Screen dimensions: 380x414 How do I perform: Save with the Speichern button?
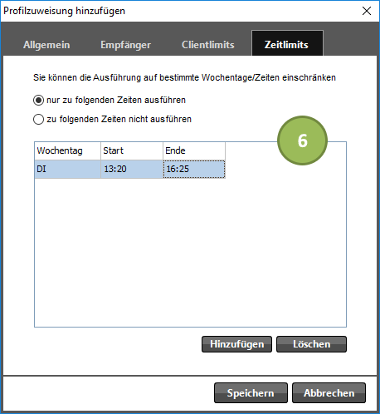click(251, 393)
